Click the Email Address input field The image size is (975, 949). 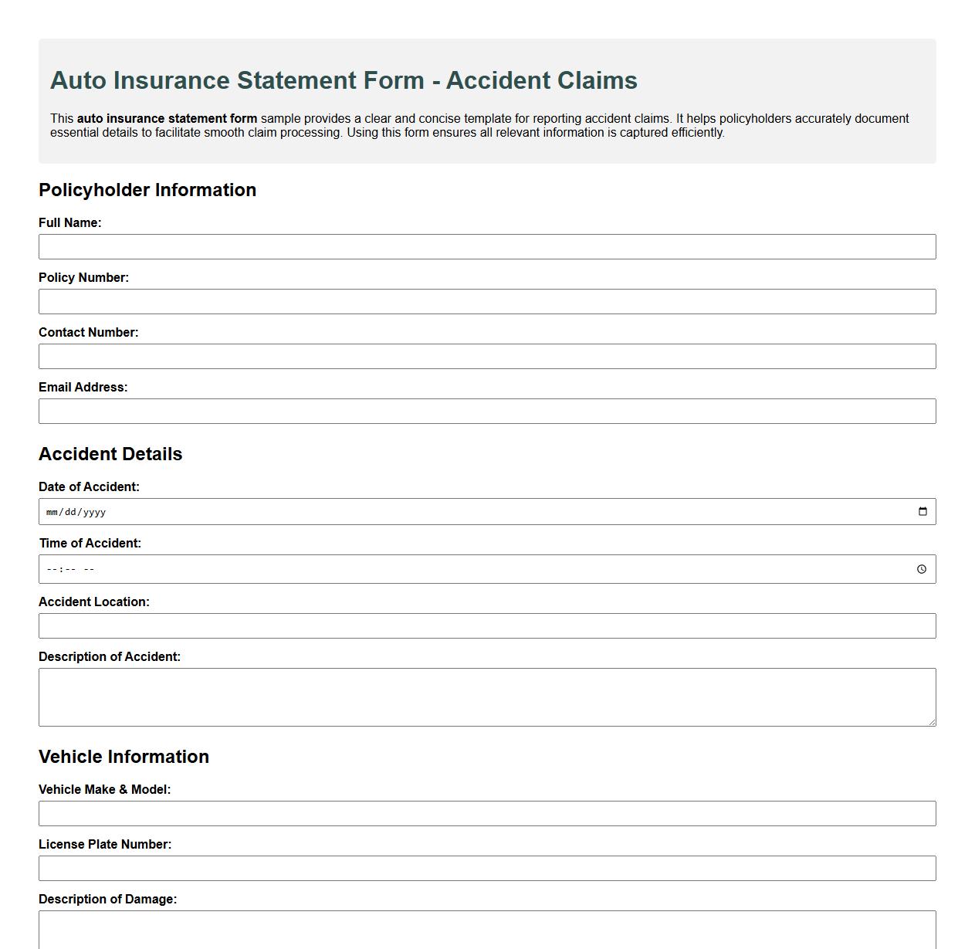[x=486, y=411]
